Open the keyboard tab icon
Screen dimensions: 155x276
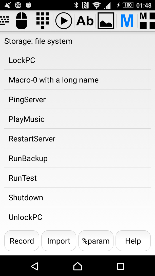pyautogui.click(x=4, y=21)
